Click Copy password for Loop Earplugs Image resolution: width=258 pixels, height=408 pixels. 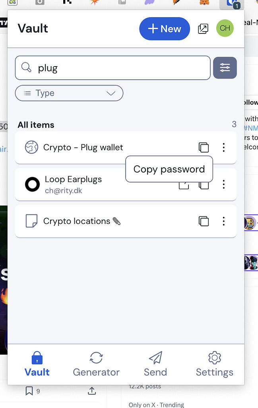coord(169,169)
